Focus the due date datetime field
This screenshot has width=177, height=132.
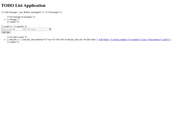37,29
